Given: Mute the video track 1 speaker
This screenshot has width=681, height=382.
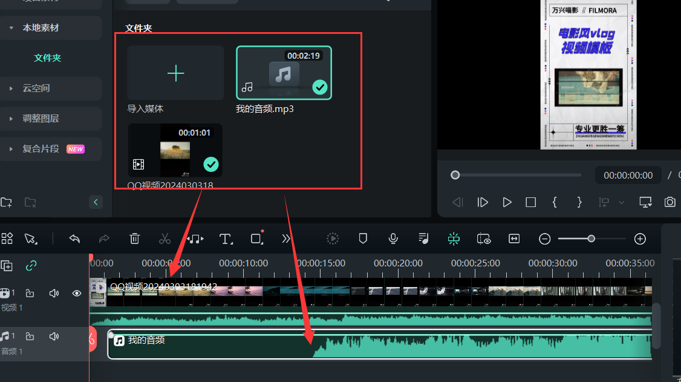Looking at the screenshot, I should 54,294.
